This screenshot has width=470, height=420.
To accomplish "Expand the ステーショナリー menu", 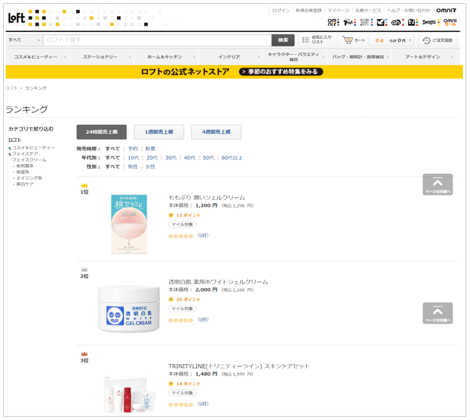I will coord(102,57).
